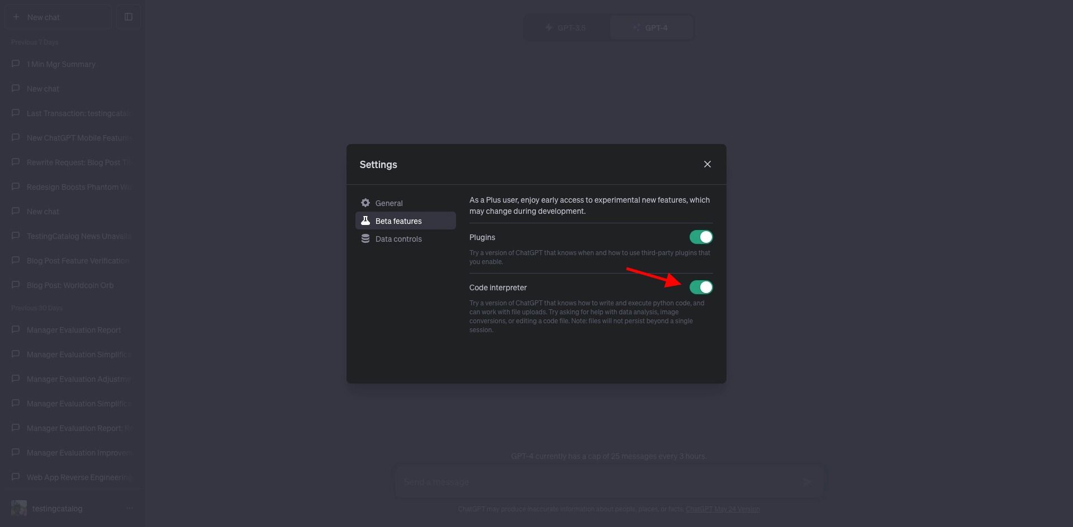The width and height of the screenshot is (1073, 527).
Task: Click the Data controls database icon
Action: coord(365,239)
